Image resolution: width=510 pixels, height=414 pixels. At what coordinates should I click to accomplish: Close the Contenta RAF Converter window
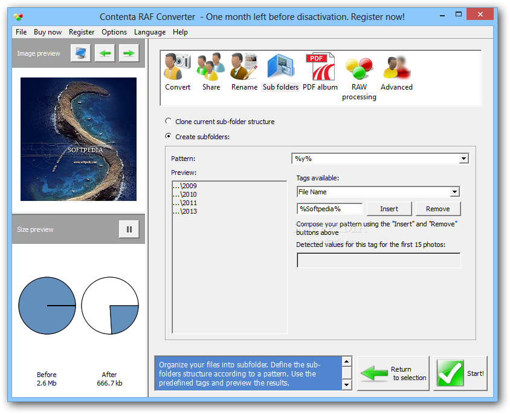point(480,15)
